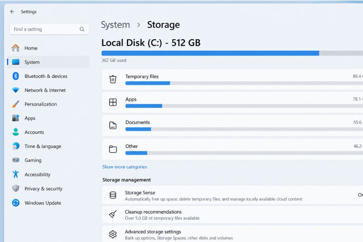The image size is (363, 242).
Task: Click the Local Disk usage bar
Action: click(x=232, y=53)
